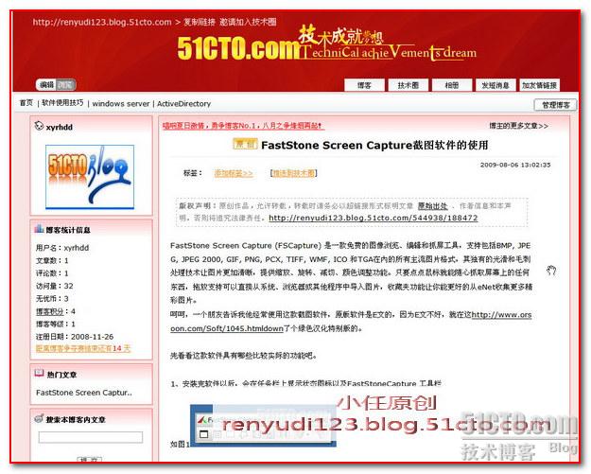Open windows server category
591x474 pixels.
click(x=121, y=104)
